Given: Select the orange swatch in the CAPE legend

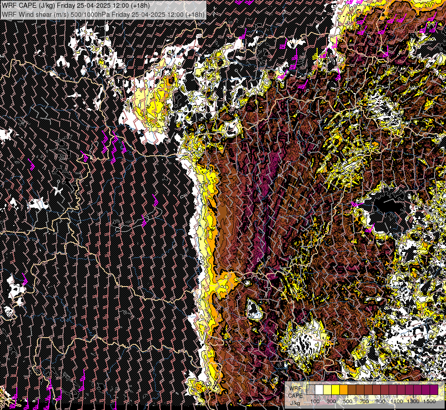Looking at the screenshot, I should 343,389.
